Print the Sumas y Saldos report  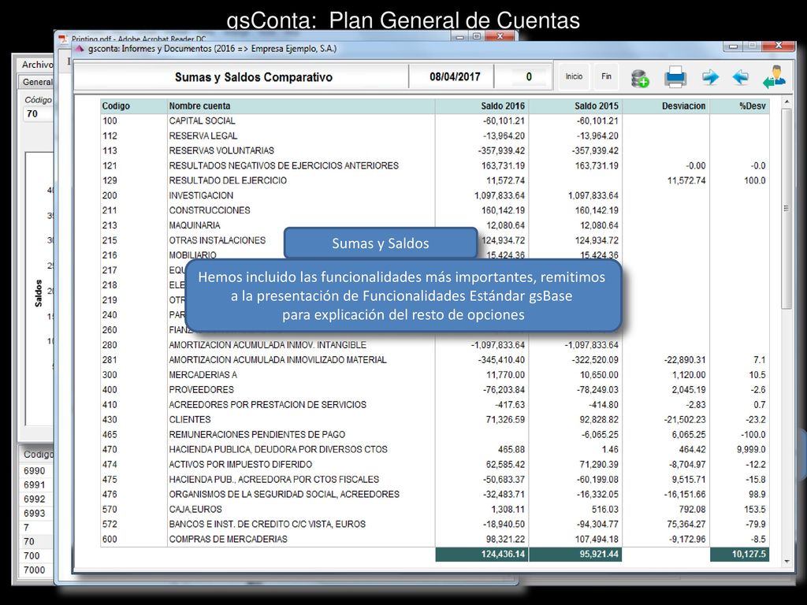[x=675, y=77]
